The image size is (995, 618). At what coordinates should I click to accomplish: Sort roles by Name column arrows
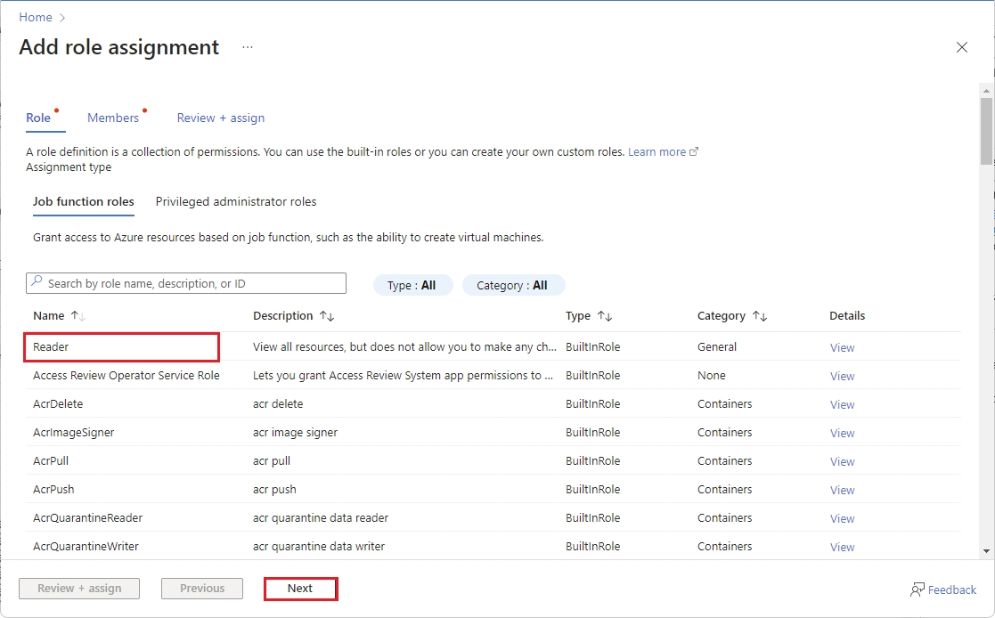point(77,316)
